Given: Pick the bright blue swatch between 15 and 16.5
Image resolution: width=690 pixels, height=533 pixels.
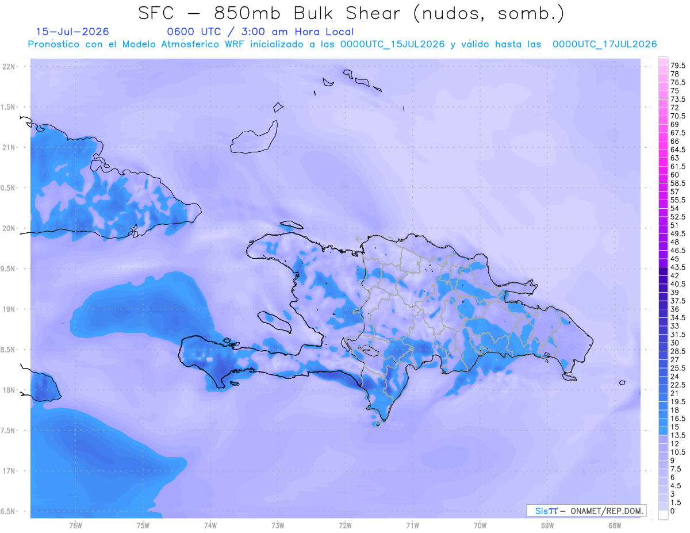Looking at the screenshot, I should pyautogui.click(x=664, y=423).
